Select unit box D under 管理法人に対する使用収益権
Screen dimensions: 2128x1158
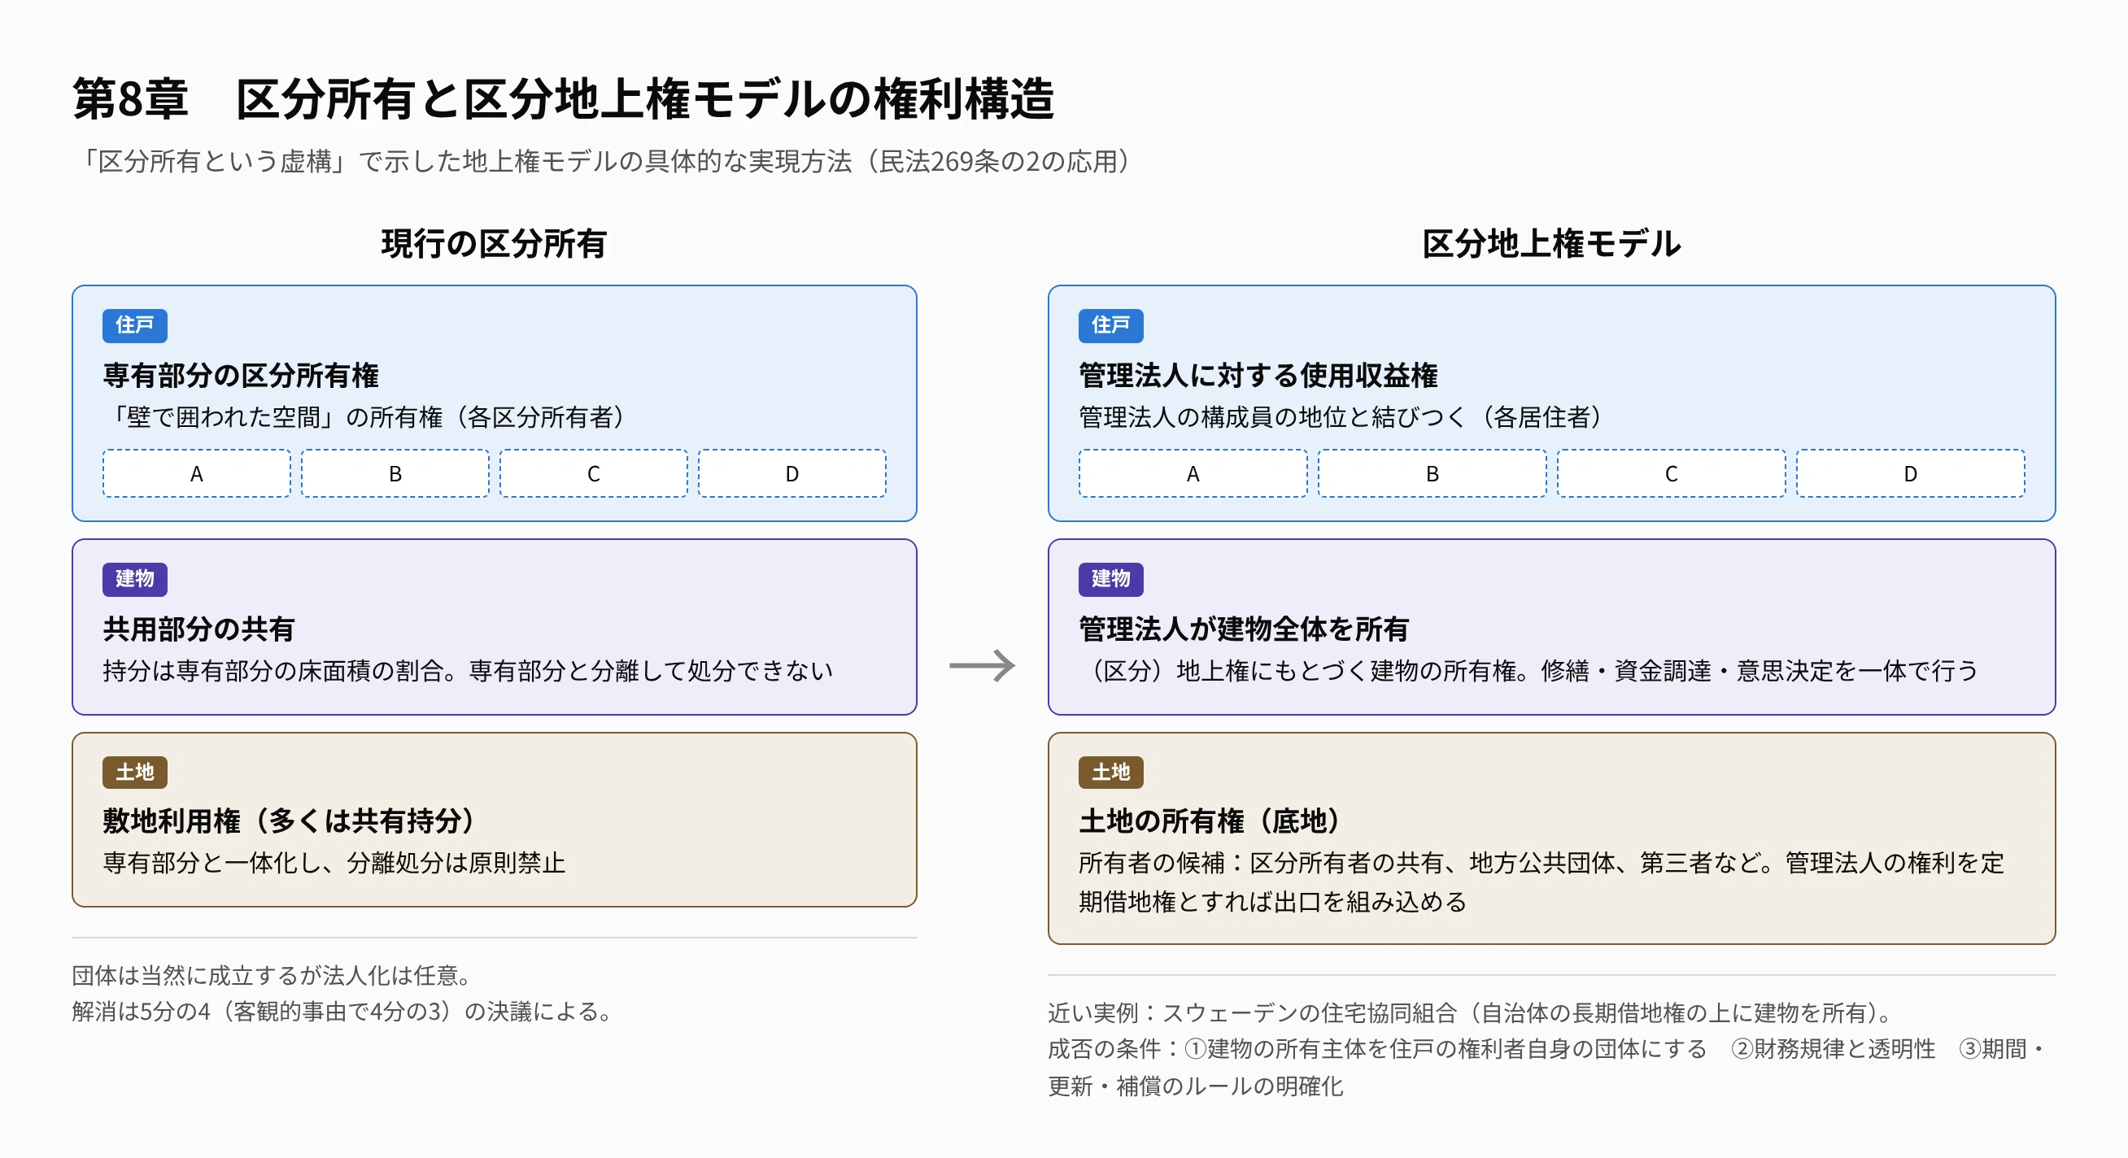click(1910, 473)
